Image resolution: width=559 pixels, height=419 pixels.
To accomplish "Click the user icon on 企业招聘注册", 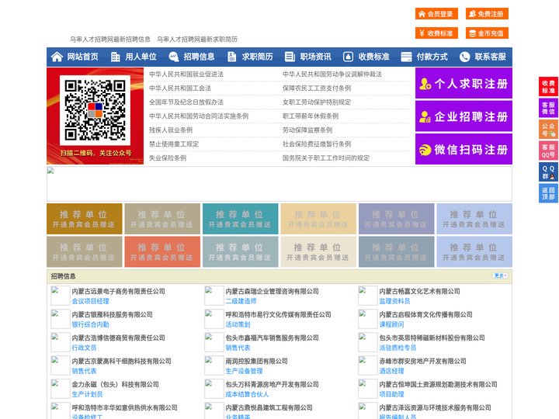I will click(x=425, y=116).
